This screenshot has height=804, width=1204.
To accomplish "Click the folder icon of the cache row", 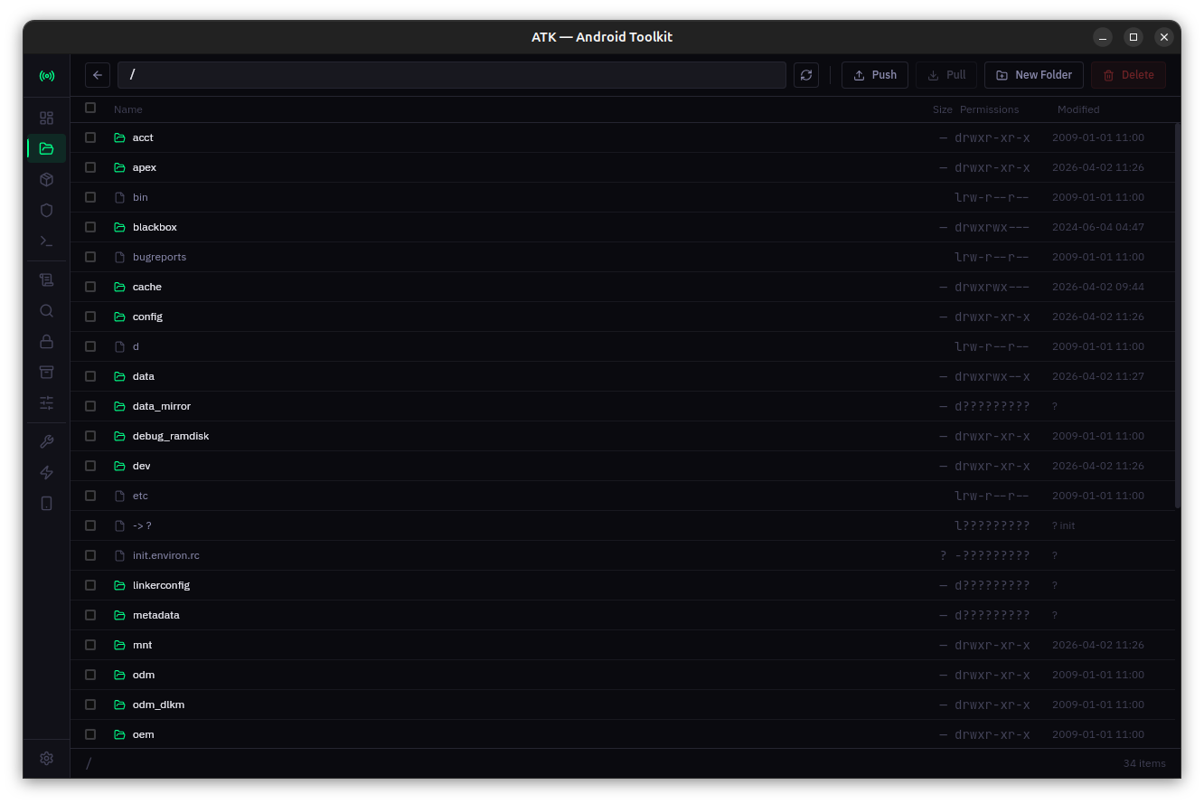I will 119,287.
